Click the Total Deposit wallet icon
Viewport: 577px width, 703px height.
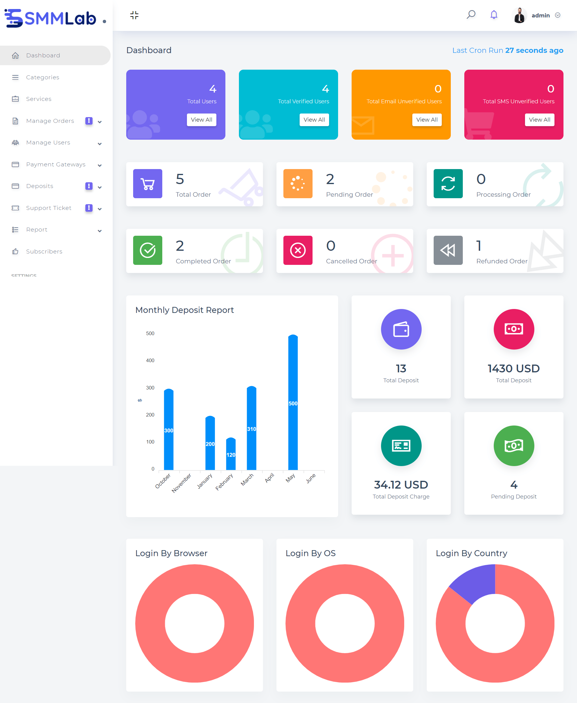point(401,329)
